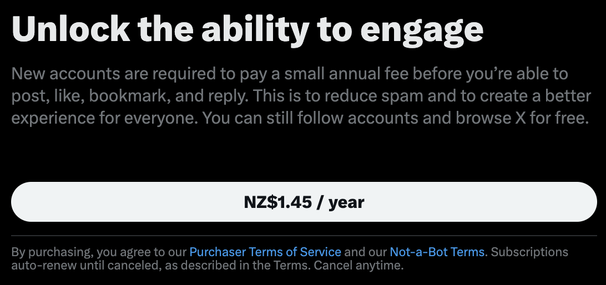Click the "This is to reduce spam" text
Viewport: 606px width, 285px height.
[317, 96]
